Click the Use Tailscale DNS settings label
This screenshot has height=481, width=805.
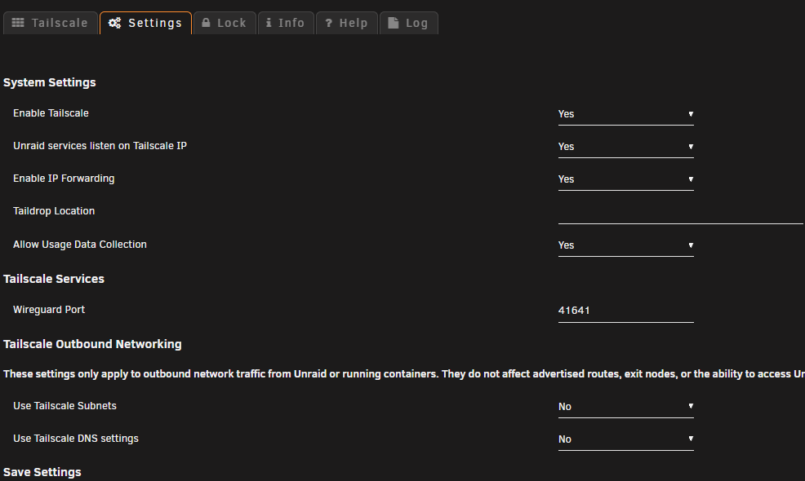pos(75,439)
